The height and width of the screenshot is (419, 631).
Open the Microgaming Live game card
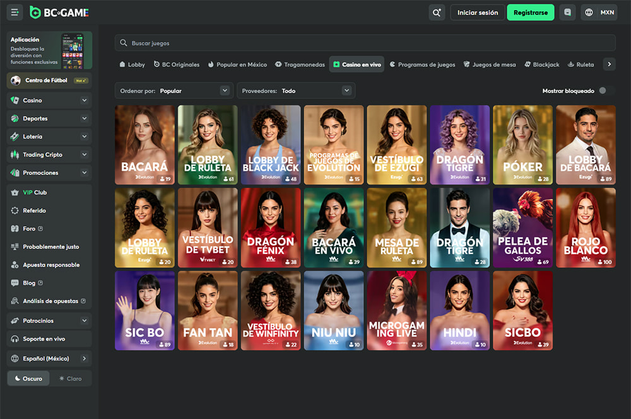[x=396, y=311]
